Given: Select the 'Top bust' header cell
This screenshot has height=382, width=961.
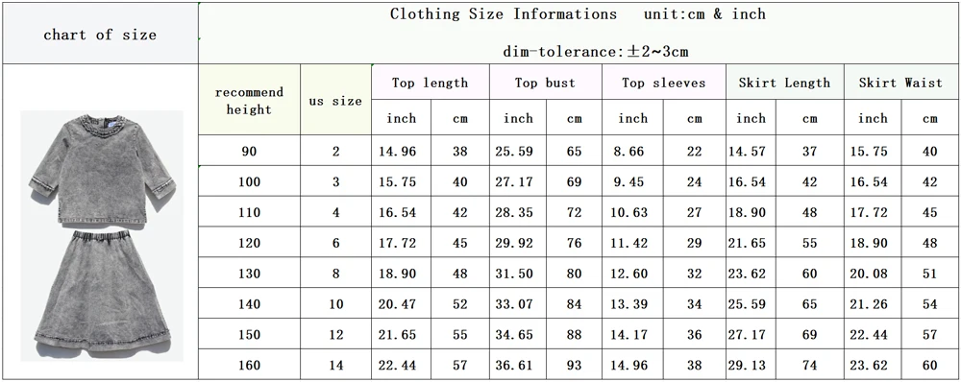Looking at the screenshot, I should point(546,83).
